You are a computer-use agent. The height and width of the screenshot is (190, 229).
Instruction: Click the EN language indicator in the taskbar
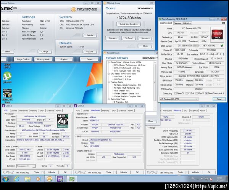(193, 179)
